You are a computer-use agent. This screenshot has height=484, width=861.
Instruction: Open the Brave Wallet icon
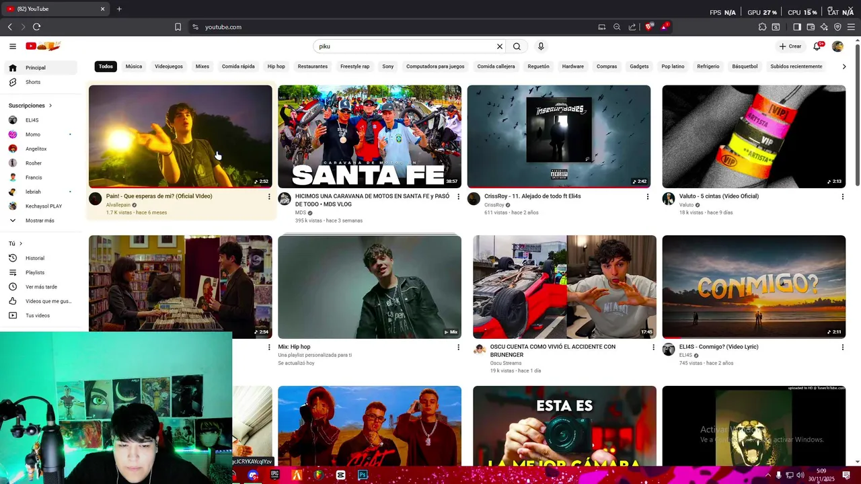[811, 27]
